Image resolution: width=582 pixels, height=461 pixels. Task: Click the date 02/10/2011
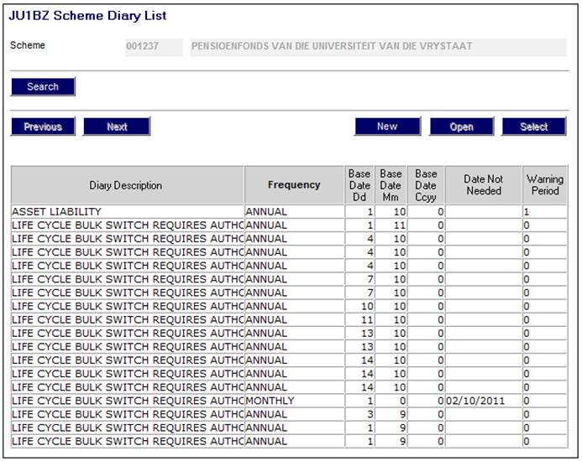[484, 401]
